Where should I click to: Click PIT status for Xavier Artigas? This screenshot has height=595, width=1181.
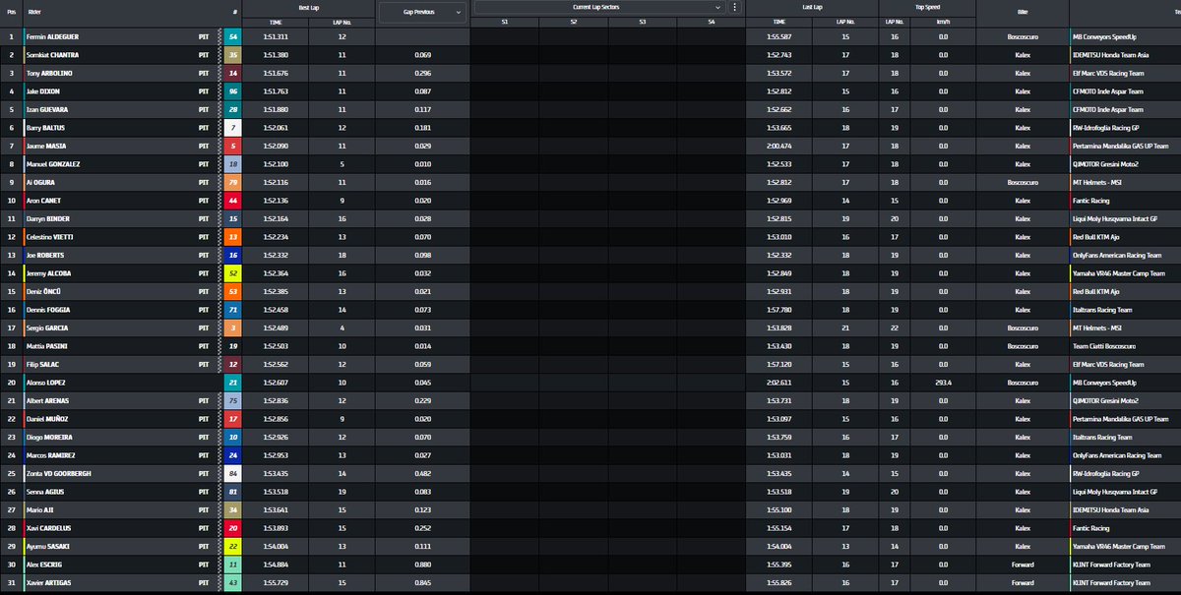[x=204, y=583]
